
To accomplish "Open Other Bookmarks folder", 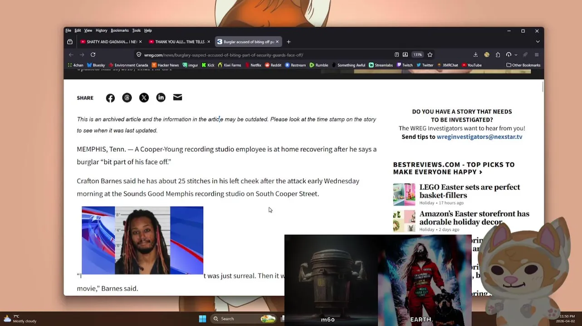I will 523,65.
